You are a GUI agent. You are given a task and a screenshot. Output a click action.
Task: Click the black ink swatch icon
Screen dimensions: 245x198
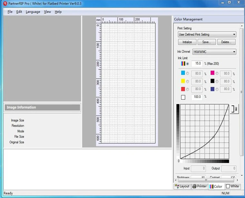click(x=212, y=81)
